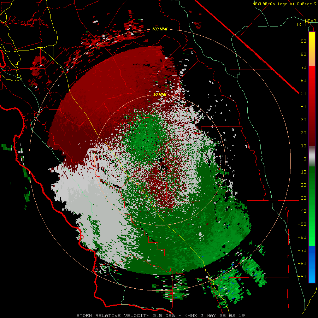This screenshot has height=318, width=318.
Task: Click the 0 value on velocity scale
Action: tap(305, 159)
